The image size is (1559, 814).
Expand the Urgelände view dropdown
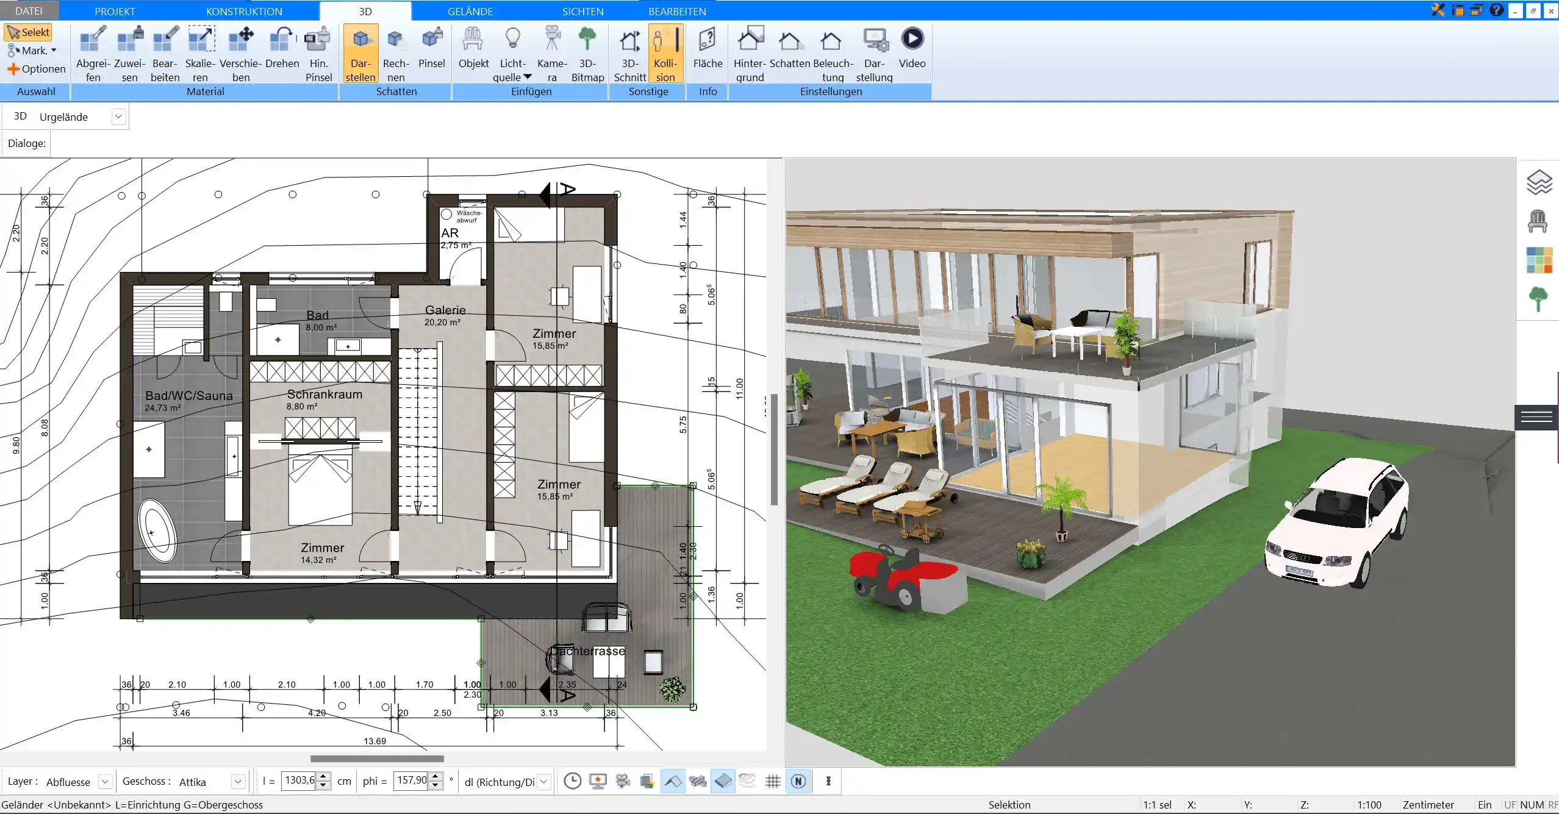pyautogui.click(x=119, y=116)
